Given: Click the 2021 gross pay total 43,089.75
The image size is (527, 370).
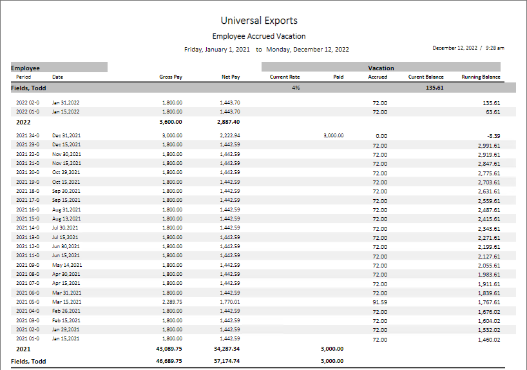Looking at the screenshot, I should point(169,349).
